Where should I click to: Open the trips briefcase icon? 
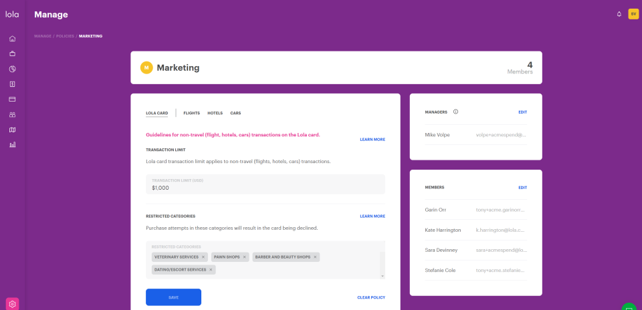coord(12,53)
